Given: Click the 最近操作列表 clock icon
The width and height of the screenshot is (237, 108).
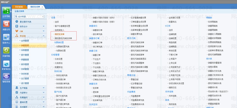Looking at the screenshot, I should [x=17, y=22].
